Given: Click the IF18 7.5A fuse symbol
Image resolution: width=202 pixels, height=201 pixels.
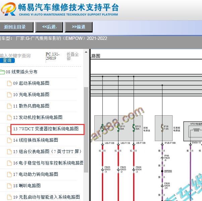Looking at the screenshot, I should (x=162, y=128).
